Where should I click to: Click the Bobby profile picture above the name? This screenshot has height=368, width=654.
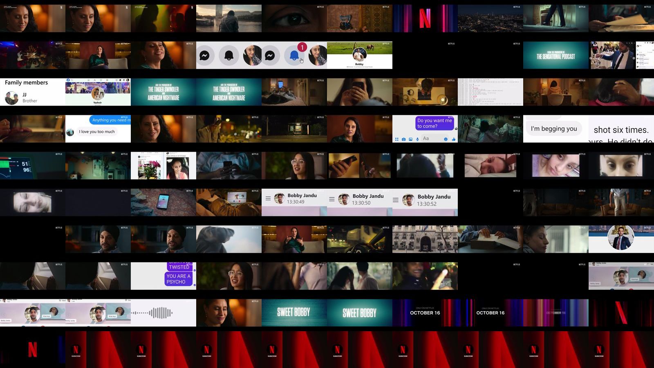359,55
